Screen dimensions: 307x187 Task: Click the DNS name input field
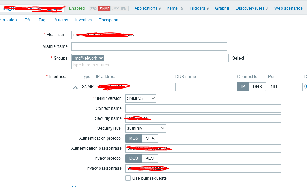click(205, 87)
